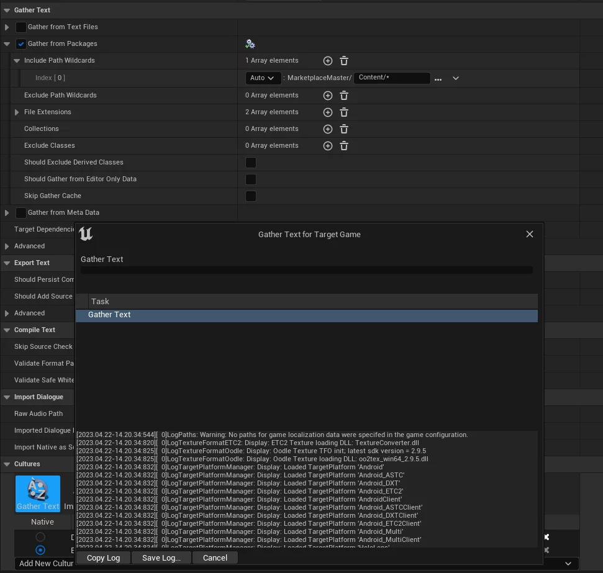Add an Exclude Classes array element

(x=328, y=146)
